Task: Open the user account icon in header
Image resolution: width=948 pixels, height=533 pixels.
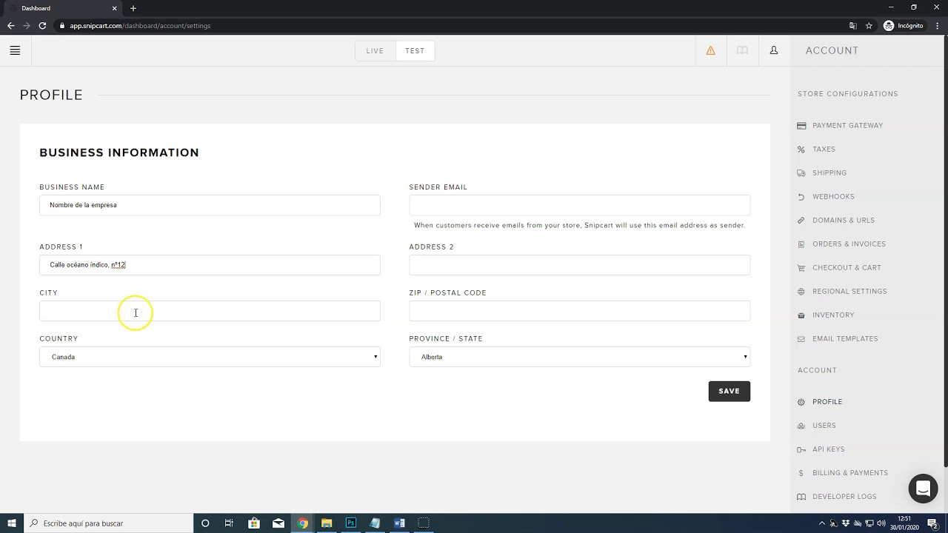Action: (774, 50)
